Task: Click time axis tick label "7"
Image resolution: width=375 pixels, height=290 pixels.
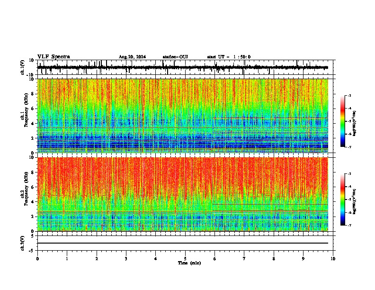Action: [244, 259]
